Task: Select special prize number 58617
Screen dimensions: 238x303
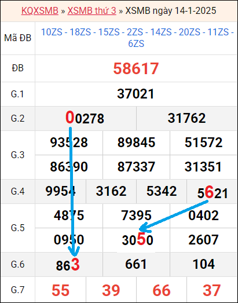Action: click(x=136, y=68)
